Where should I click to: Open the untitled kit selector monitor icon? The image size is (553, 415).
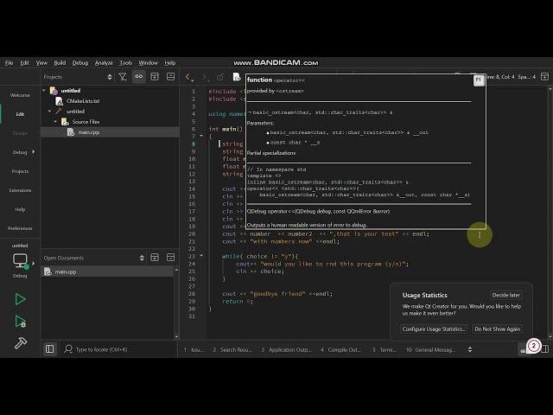click(x=20, y=261)
